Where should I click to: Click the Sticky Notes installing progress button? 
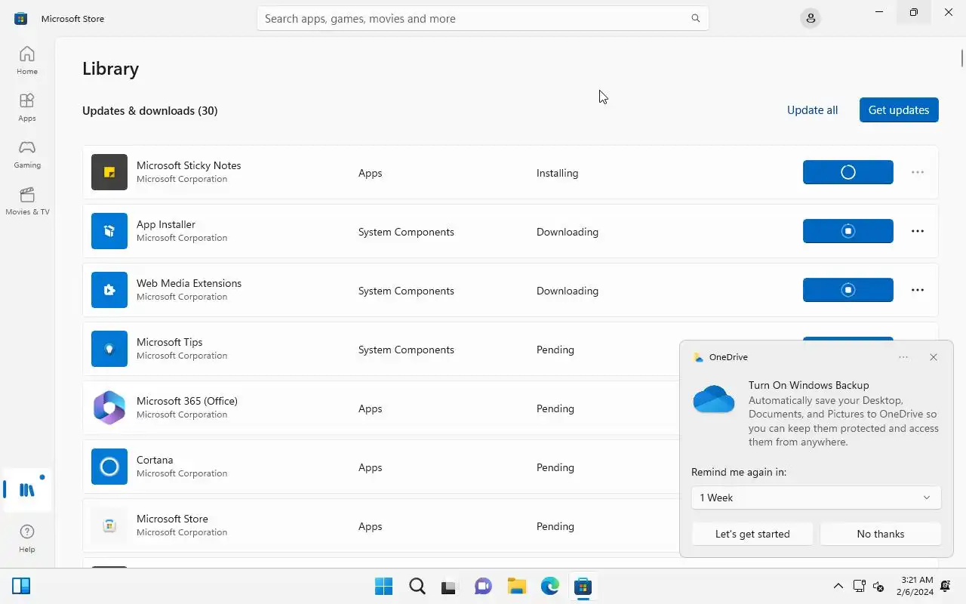[x=848, y=172]
